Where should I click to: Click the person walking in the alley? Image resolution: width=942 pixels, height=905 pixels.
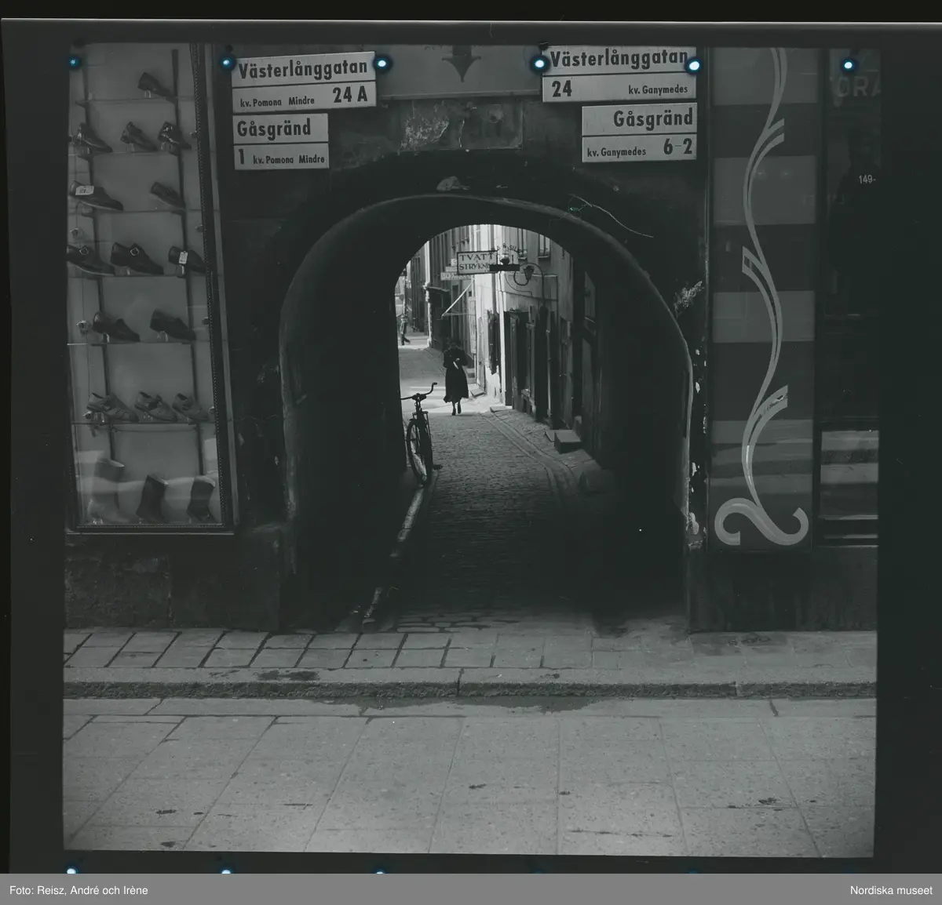[455, 376]
